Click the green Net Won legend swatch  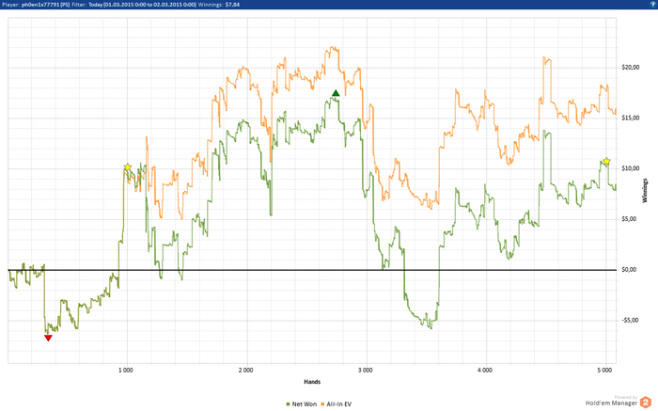tap(288, 404)
